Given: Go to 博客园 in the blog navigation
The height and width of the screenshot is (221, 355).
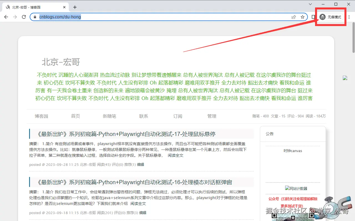Looking at the screenshot, I should tap(41, 116).
